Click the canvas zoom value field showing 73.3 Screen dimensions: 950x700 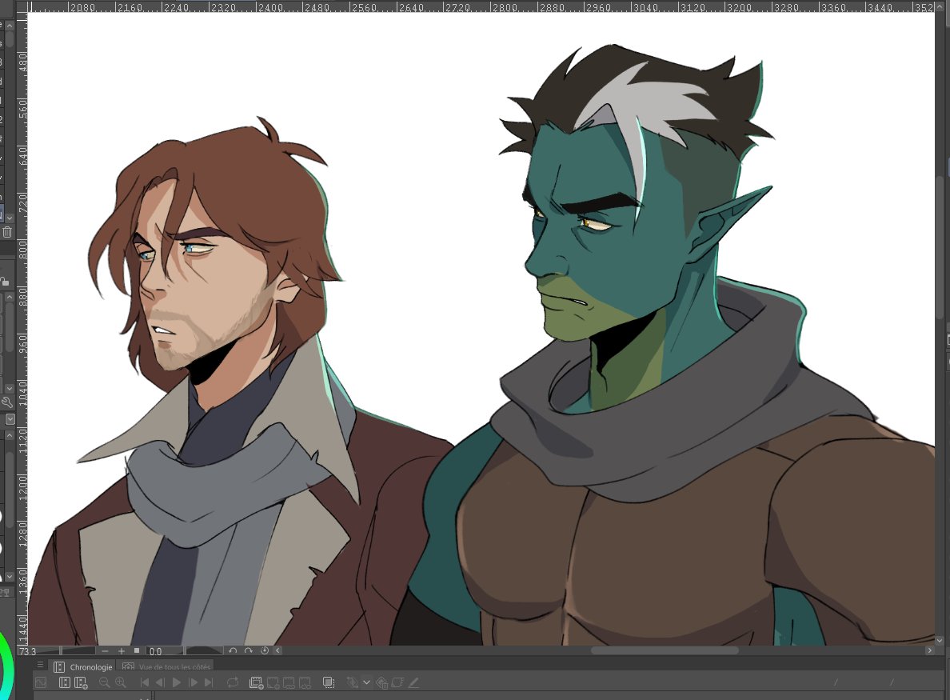[x=28, y=651]
